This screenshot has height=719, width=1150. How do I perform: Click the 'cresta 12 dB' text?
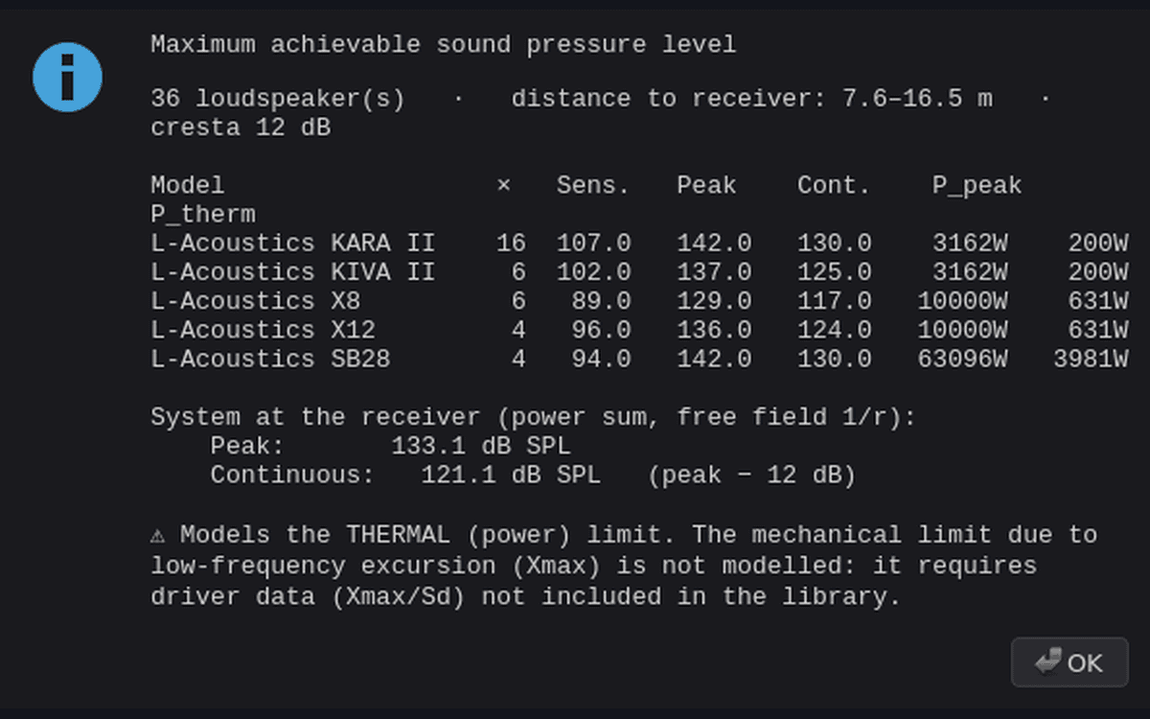(241, 128)
